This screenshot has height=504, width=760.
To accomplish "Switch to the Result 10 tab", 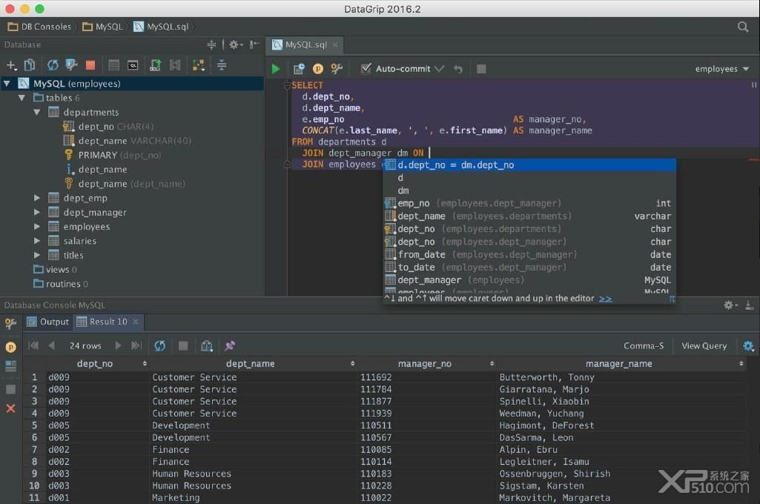I will [x=108, y=322].
